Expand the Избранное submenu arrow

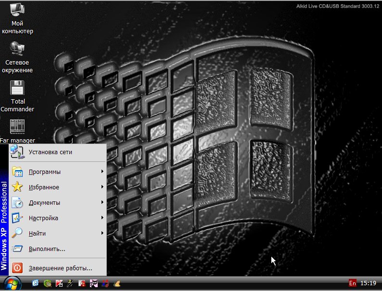pyautogui.click(x=102, y=187)
